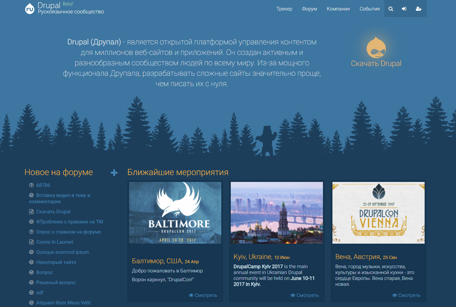456x307 pixels.
Task: Click the Beta! label by the logo
Action: coord(68,4)
